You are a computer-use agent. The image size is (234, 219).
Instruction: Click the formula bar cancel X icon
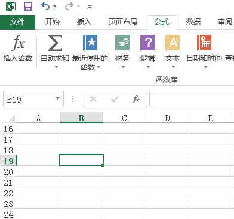point(93,99)
